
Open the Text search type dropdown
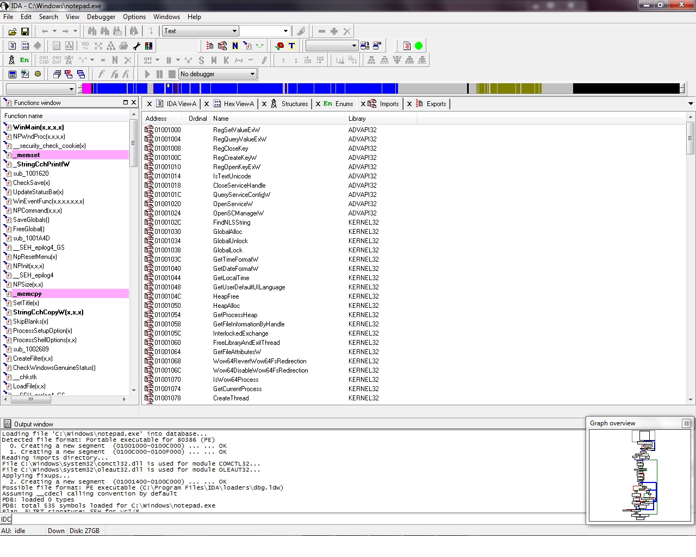coord(234,31)
